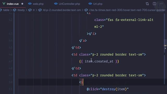Click the @click="destroy(item)" attribute

click(x=108, y=89)
